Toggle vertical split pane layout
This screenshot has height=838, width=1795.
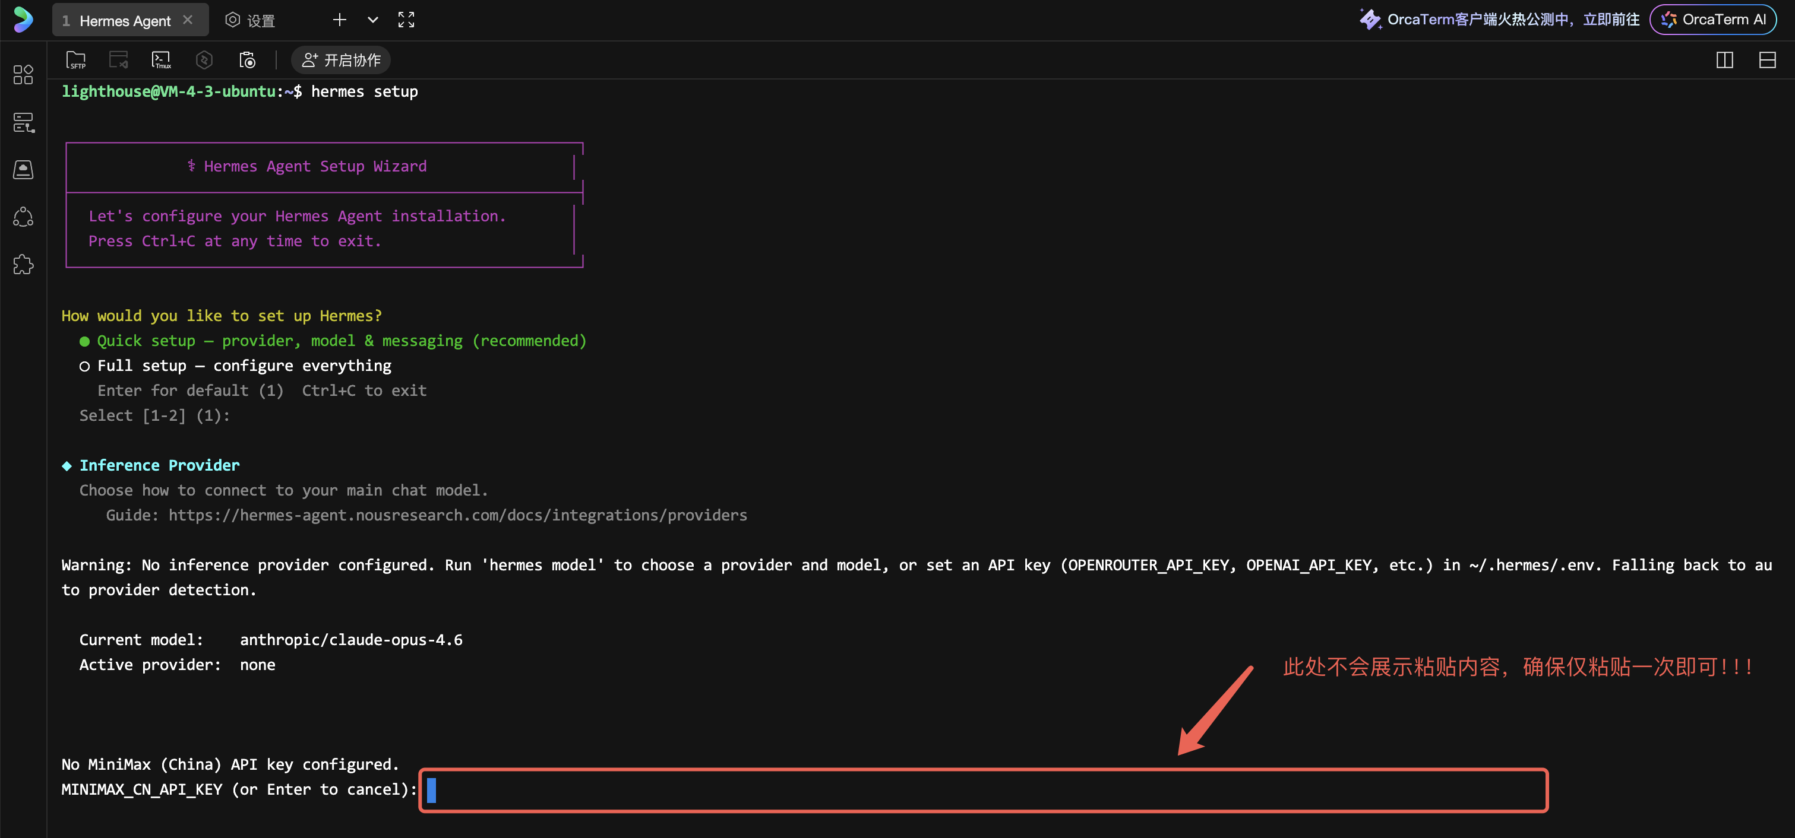click(x=1724, y=60)
